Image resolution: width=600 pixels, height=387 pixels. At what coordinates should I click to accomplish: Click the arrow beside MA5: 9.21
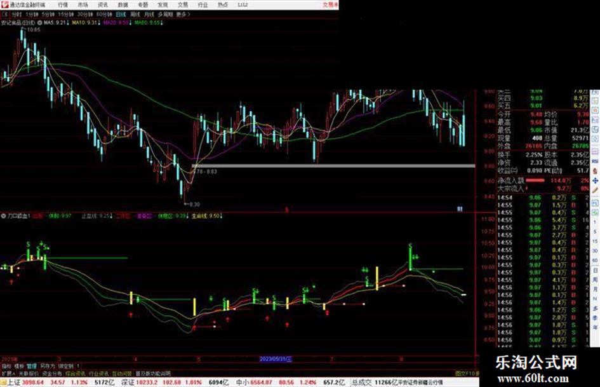(68, 23)
